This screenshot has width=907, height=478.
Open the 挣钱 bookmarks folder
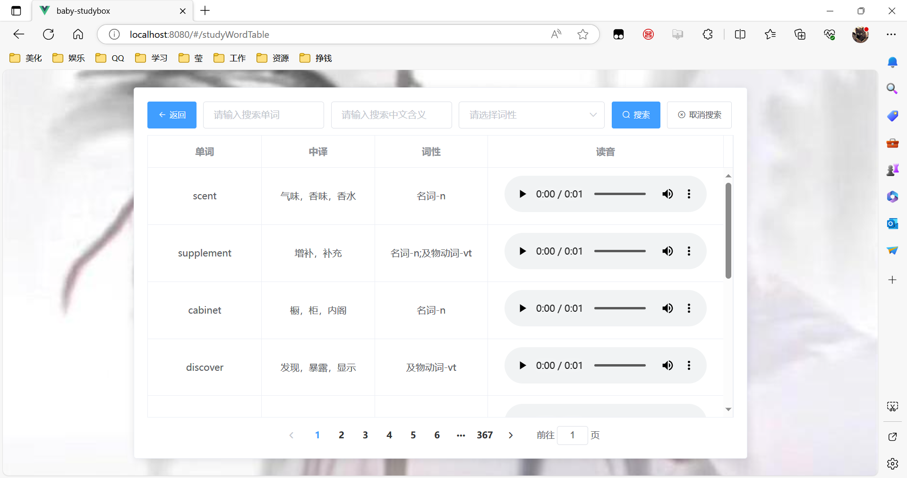[x=316, y=58]
